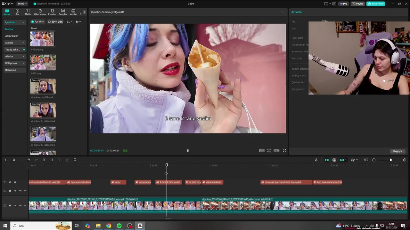The image size is (410, 230).
Task: Click the preview zoom-fit icon
Action: tap(269, 150)
